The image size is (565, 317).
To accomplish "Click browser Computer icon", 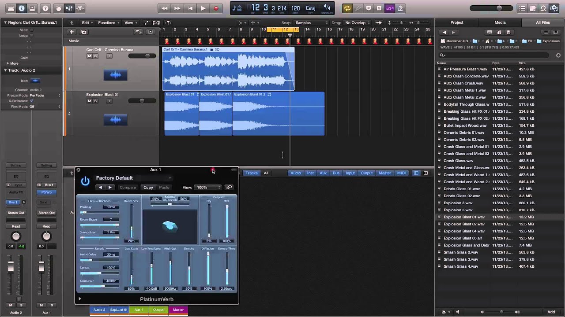I will tap(490, 32).
